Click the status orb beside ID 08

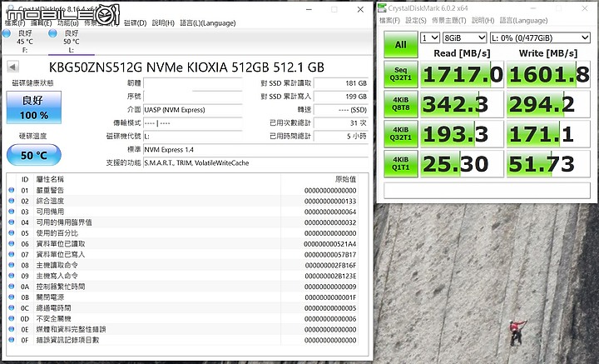[x=12, y=265]
